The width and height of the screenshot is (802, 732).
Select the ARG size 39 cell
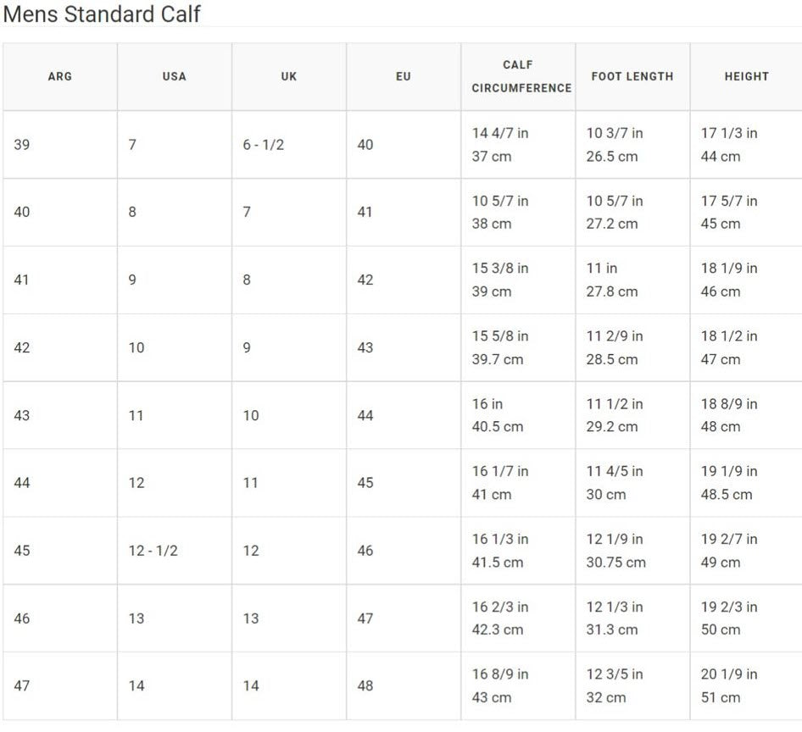pyautogui.click(x=22, y=145)
